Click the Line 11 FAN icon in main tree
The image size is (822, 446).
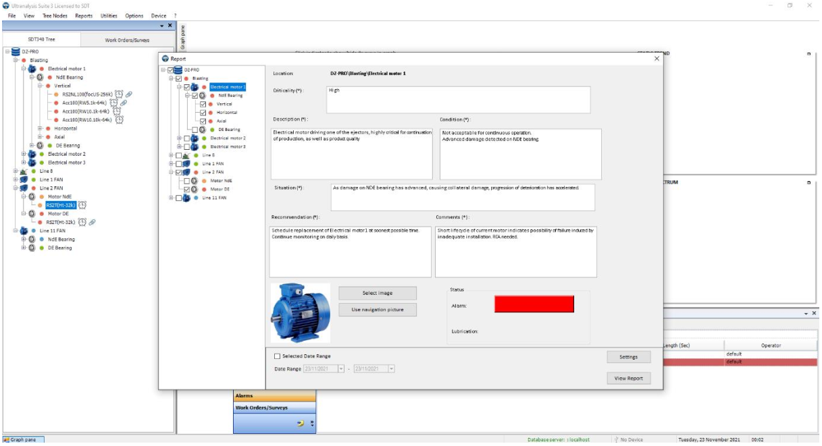point(24,231)
